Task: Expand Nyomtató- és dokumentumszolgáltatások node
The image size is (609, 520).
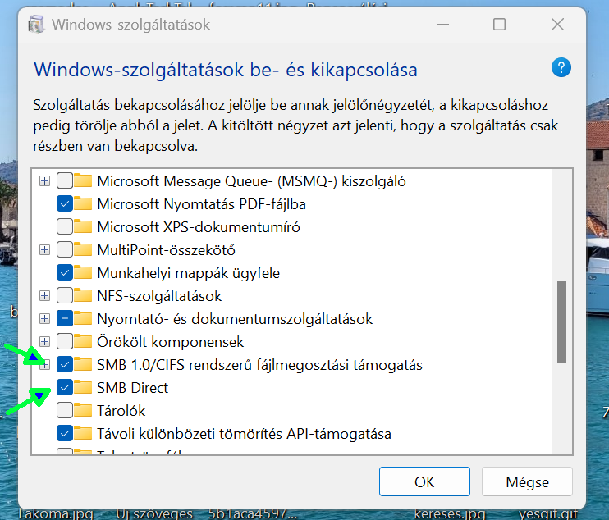Action: pos(44,318)
